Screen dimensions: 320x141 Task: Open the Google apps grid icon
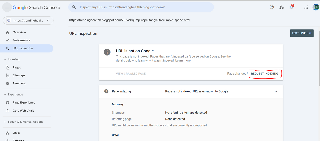tap(306, 7)
